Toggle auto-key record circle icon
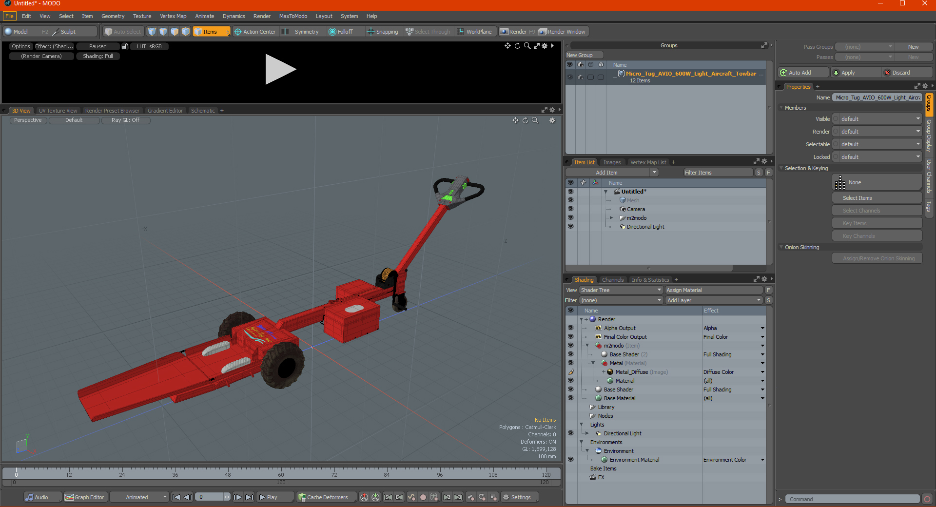 click(423, 497)
